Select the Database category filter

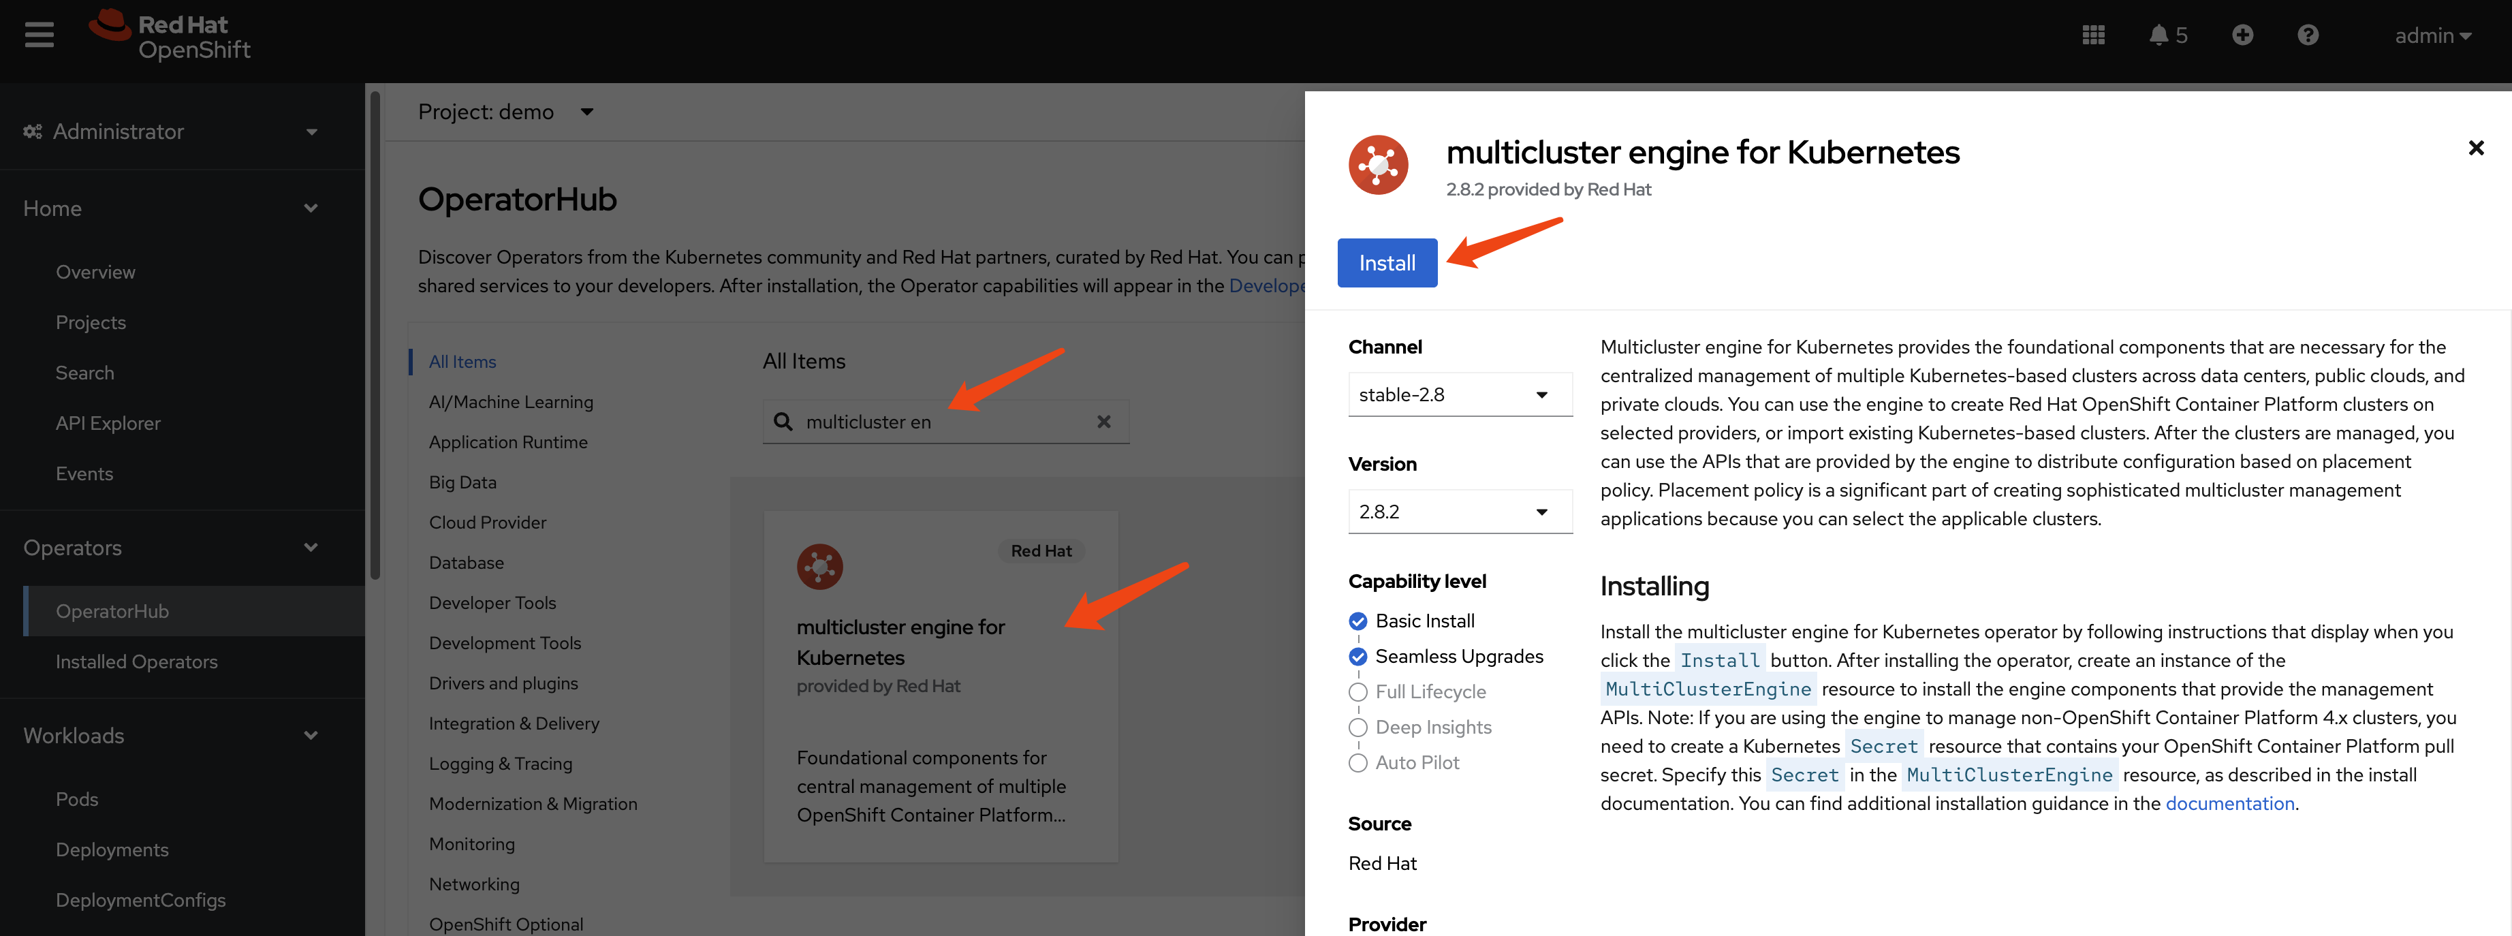466,563
